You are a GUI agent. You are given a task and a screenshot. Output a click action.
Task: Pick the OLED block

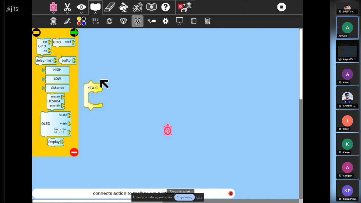56,124
